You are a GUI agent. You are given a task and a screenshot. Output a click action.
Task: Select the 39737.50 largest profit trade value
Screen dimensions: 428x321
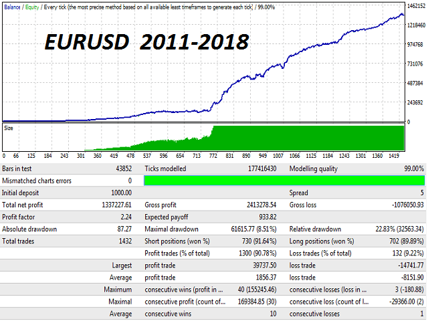265,265
